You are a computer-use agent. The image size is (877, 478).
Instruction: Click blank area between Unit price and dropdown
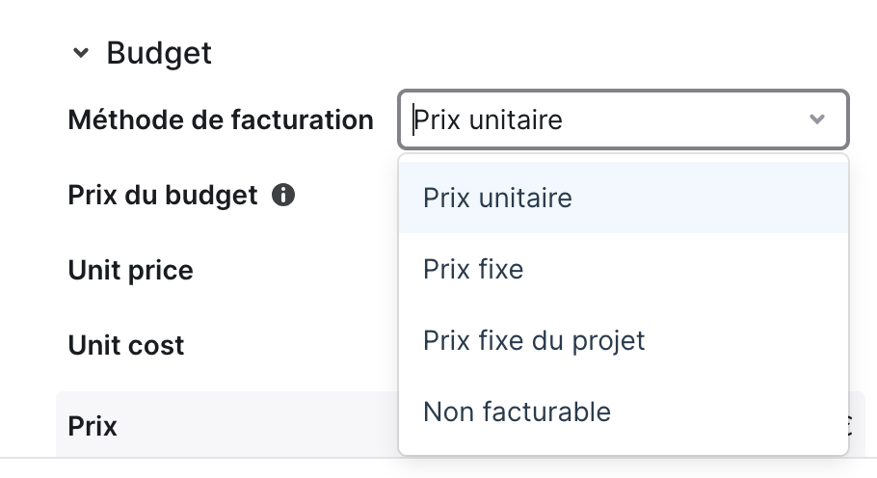click(x=297, y=271)
